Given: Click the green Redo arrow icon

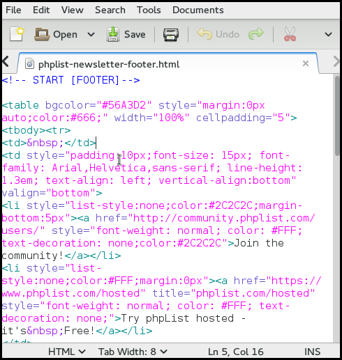Looking at the screenshot, I should click(256, 34).
